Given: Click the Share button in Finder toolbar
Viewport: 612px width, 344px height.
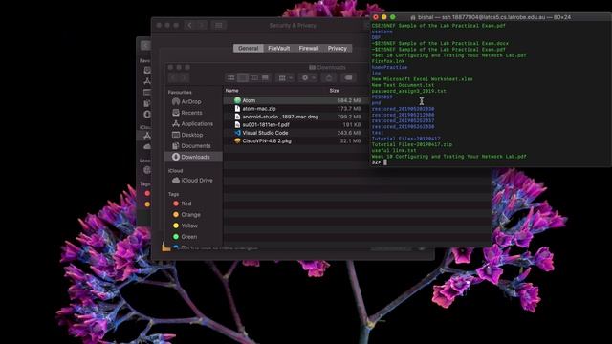Looking at the screenshot, I should coord(329,78).
